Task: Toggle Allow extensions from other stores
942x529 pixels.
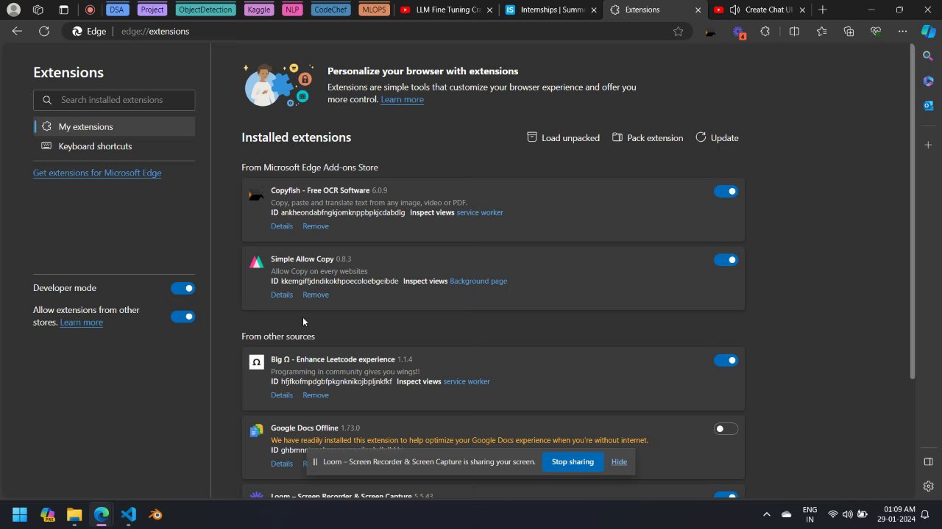Action: coord(183,317)
